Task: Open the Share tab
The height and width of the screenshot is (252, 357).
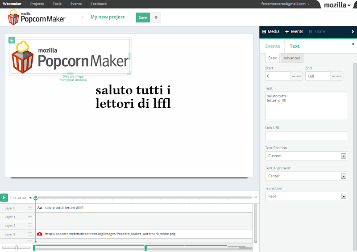Action: pyautogui.click(x=317, y=31)
